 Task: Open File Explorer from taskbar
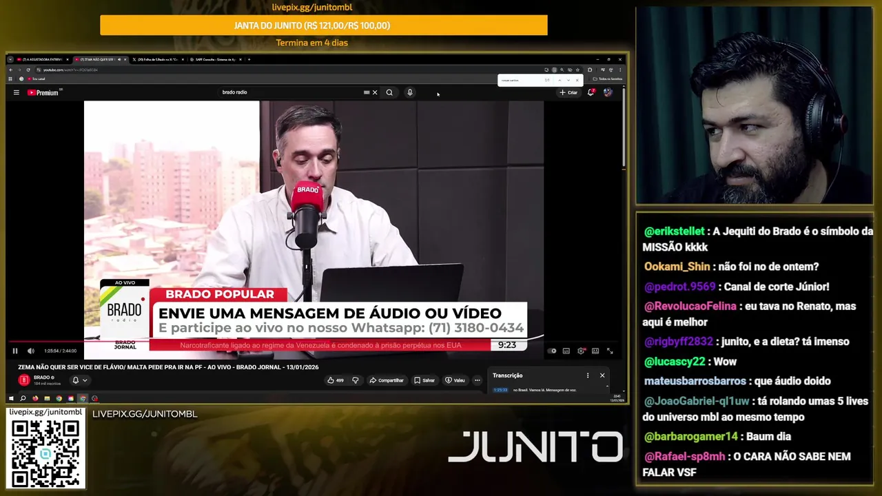(47, 398)
